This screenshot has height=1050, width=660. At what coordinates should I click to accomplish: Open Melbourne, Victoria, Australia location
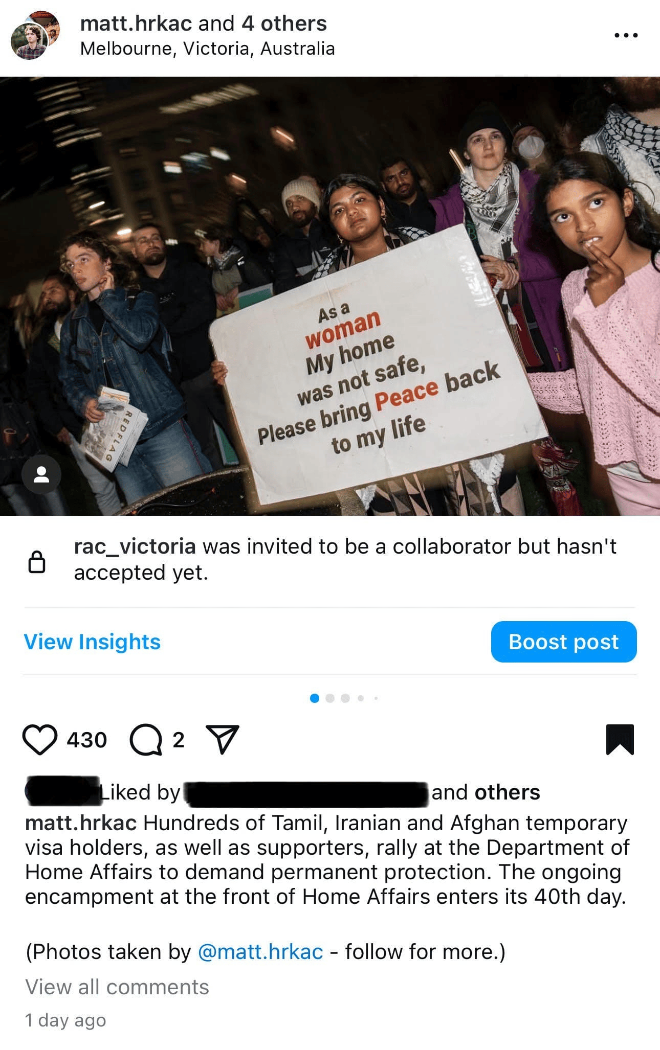click(x=208, y=49)
